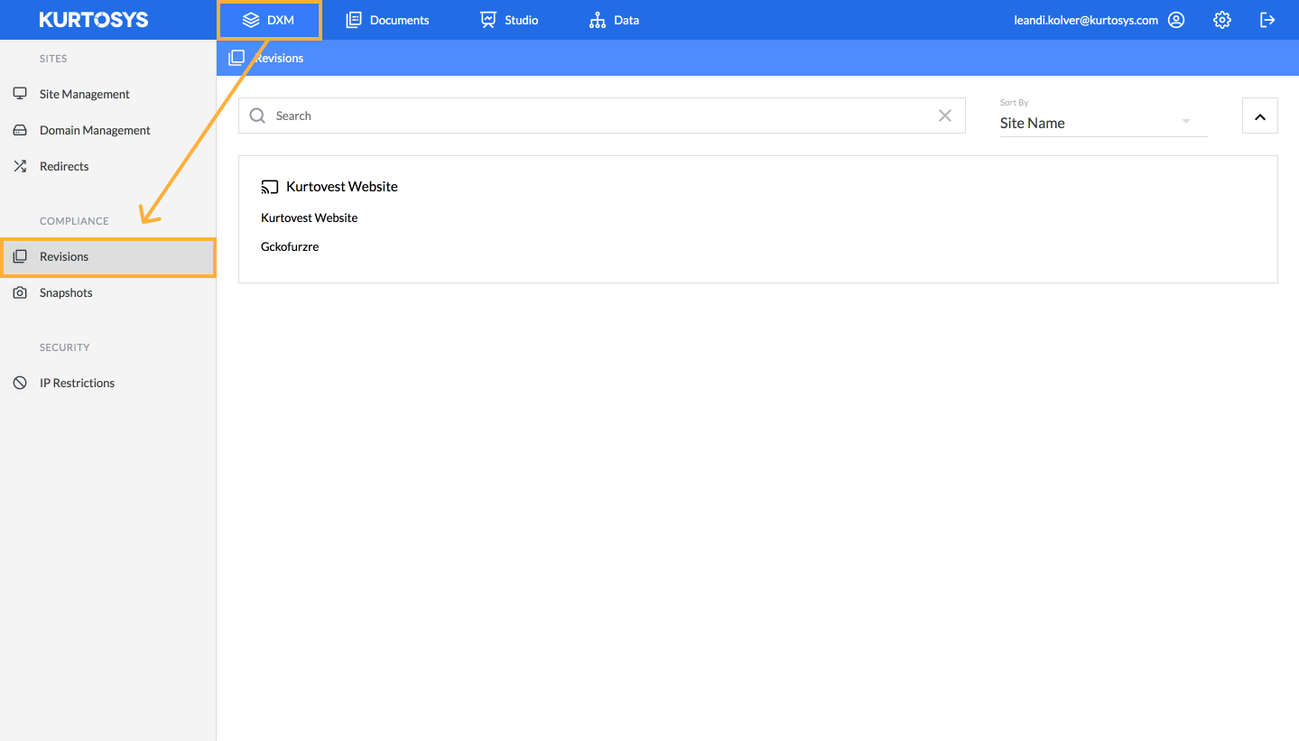Screen dimensions: 1299x741
Task: Open Snapshots in sidebar
Action: coord(108,292)
